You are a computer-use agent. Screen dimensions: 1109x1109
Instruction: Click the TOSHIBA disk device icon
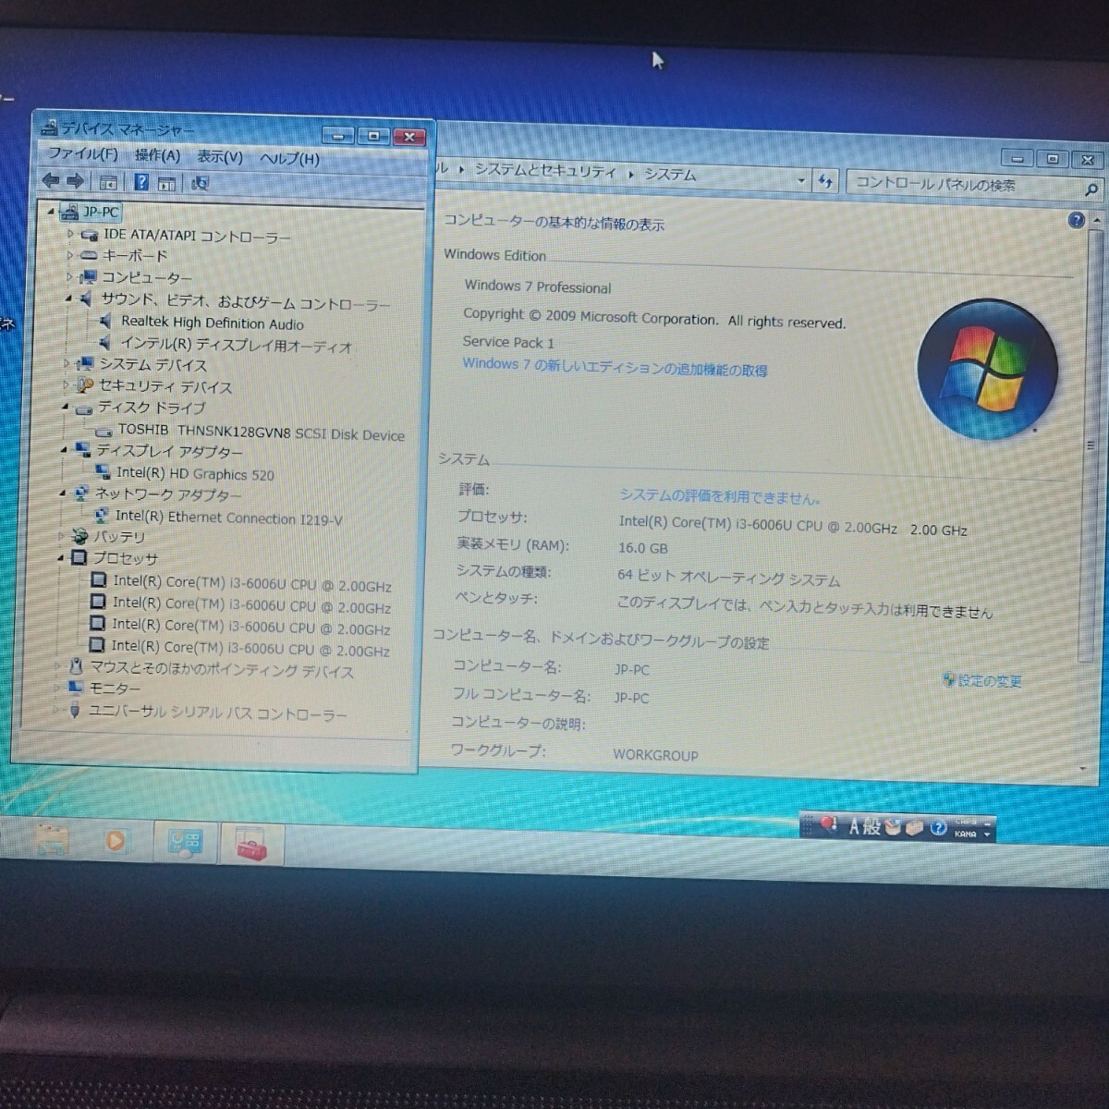pos(104,431)
